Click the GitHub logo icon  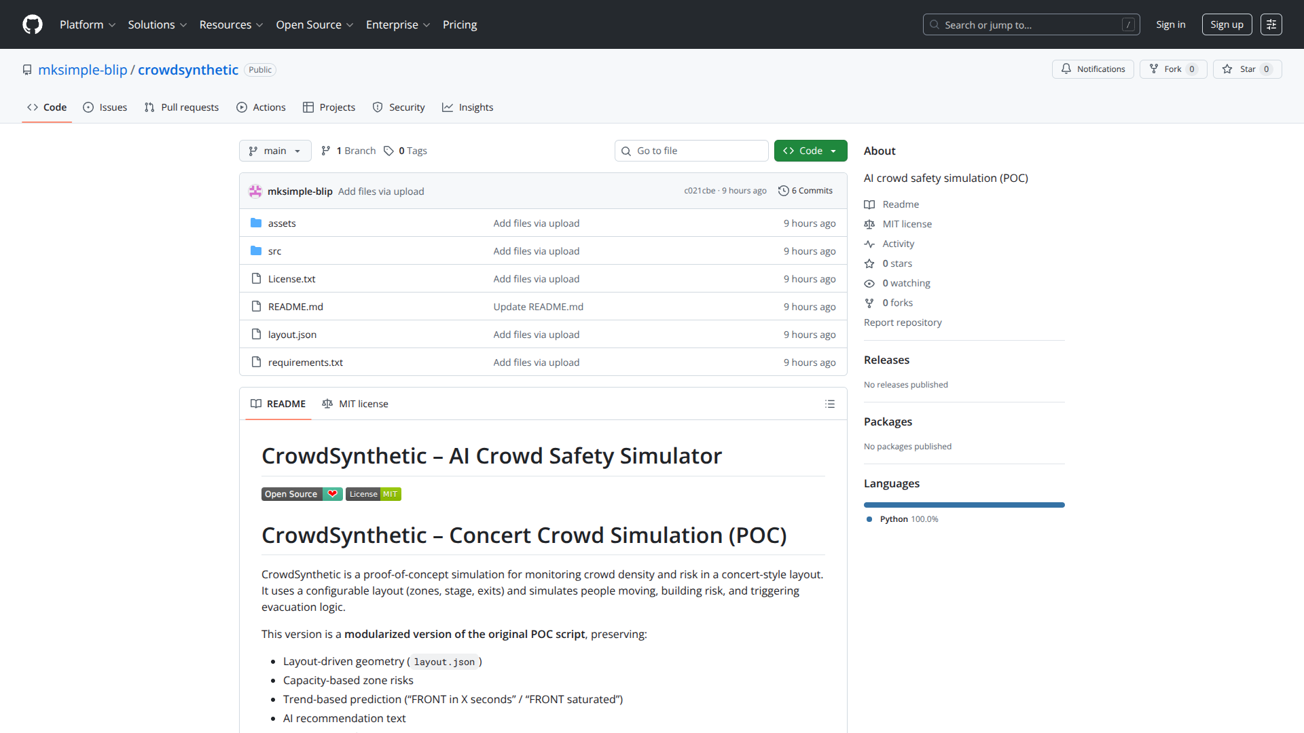click(32, 24)
